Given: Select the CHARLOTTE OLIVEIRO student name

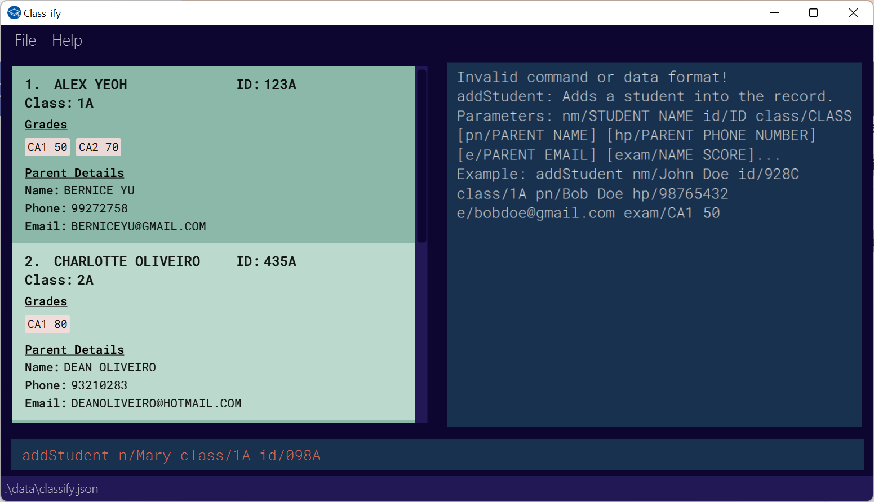Looking at the screenshot, I should click(x=127, y=261).
